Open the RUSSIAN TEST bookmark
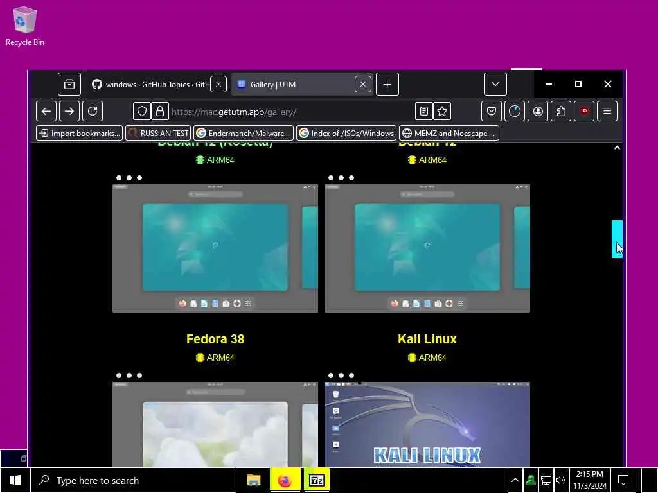The height and width of the screenshot is (493, 658). pos(158,134)
